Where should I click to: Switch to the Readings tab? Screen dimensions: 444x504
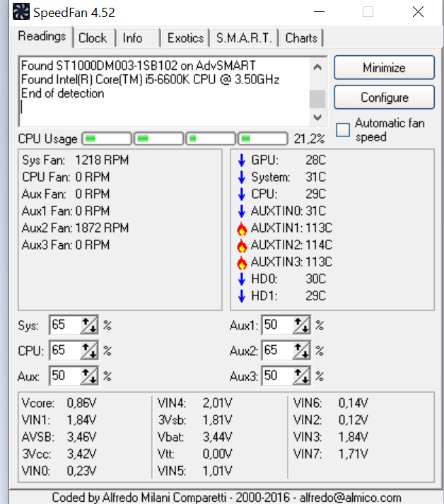42,36
